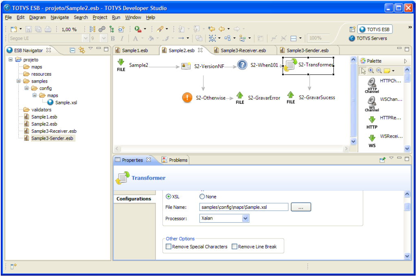Screen dimensions: 416x276
Task: Select the Configurations properties section
Action: click(x=134, y=199)
